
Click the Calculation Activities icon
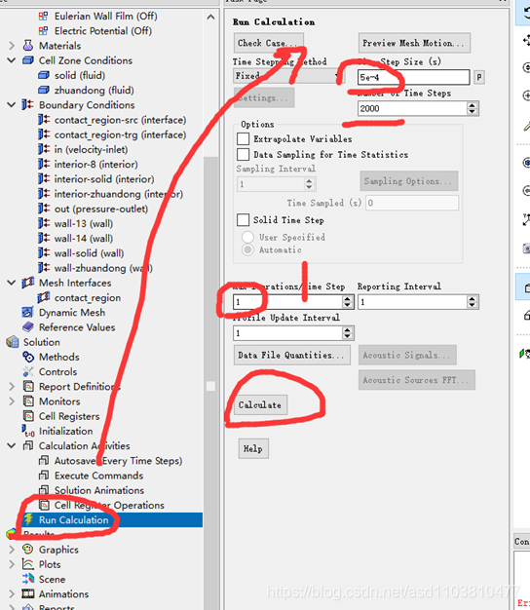click(x=28, y=446)
